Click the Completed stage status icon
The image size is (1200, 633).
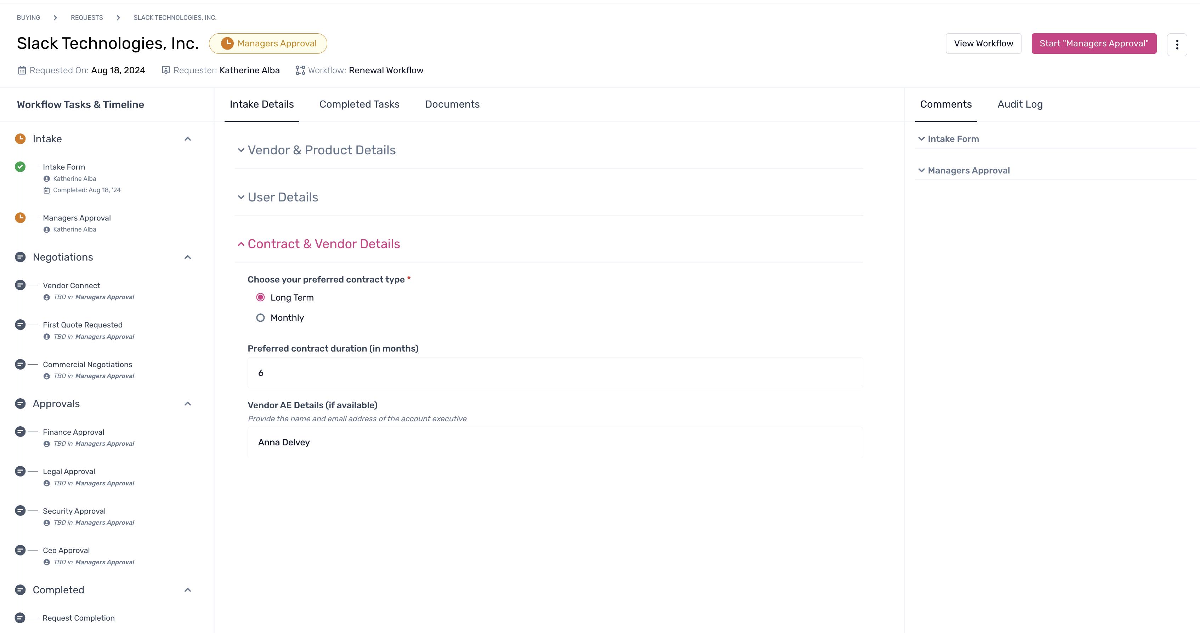click(x=20, y=590)
